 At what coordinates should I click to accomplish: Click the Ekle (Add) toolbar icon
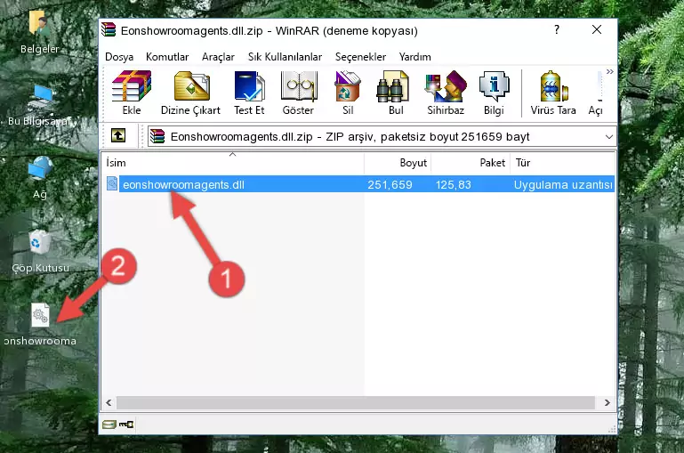pos(132,93)
